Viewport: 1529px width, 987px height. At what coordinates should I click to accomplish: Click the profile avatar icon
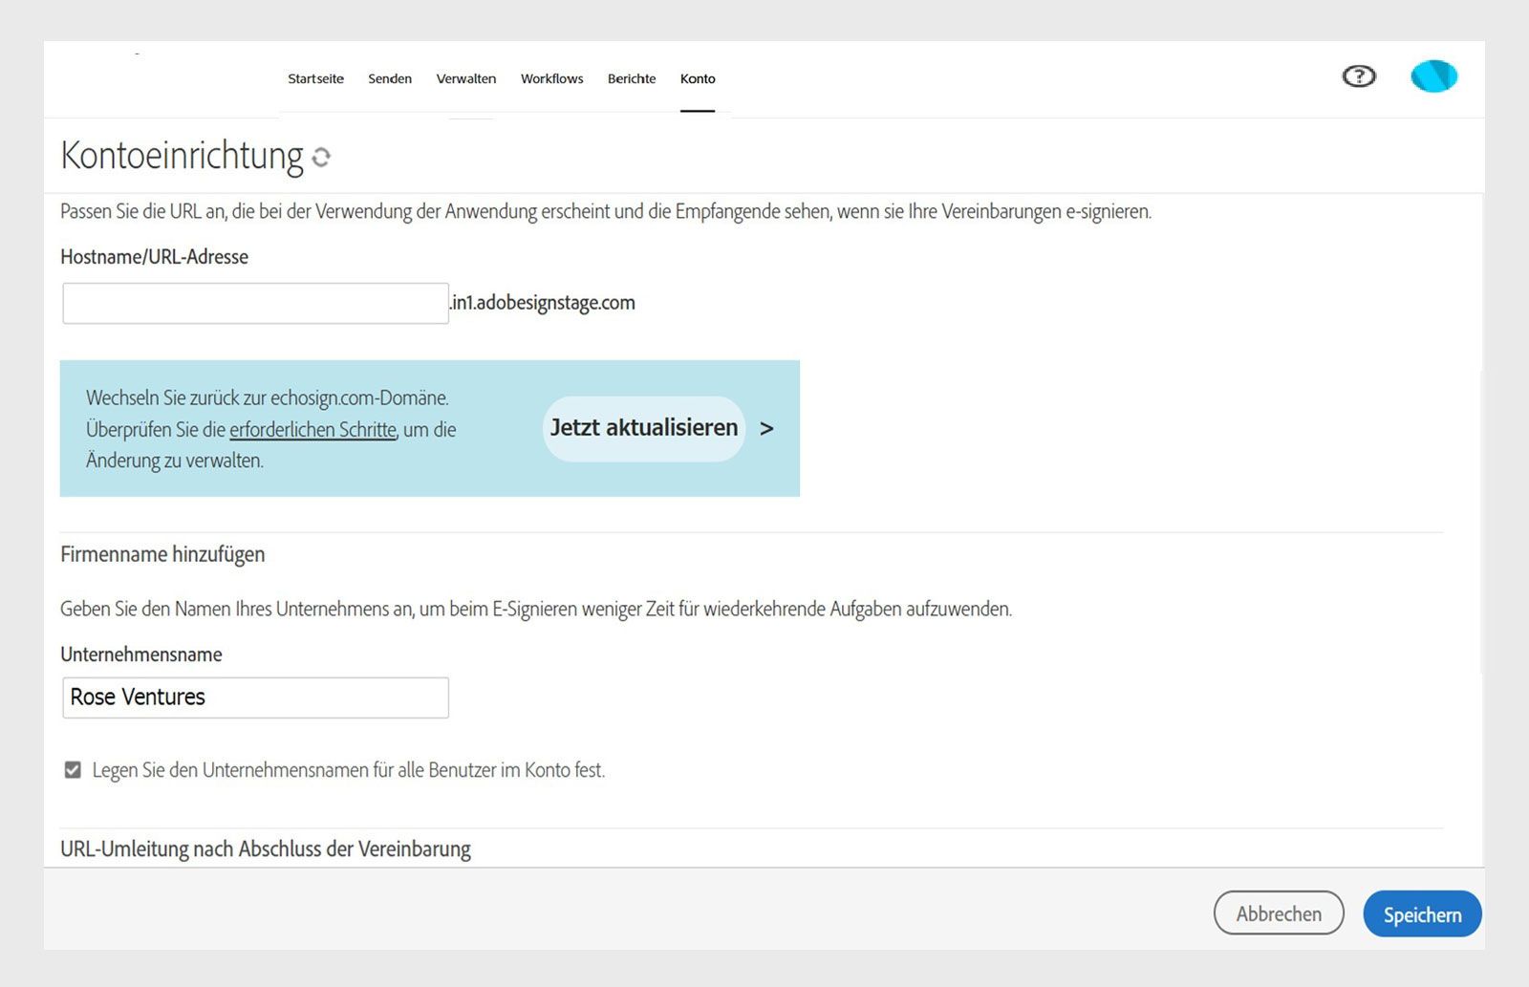point(1432,75)
